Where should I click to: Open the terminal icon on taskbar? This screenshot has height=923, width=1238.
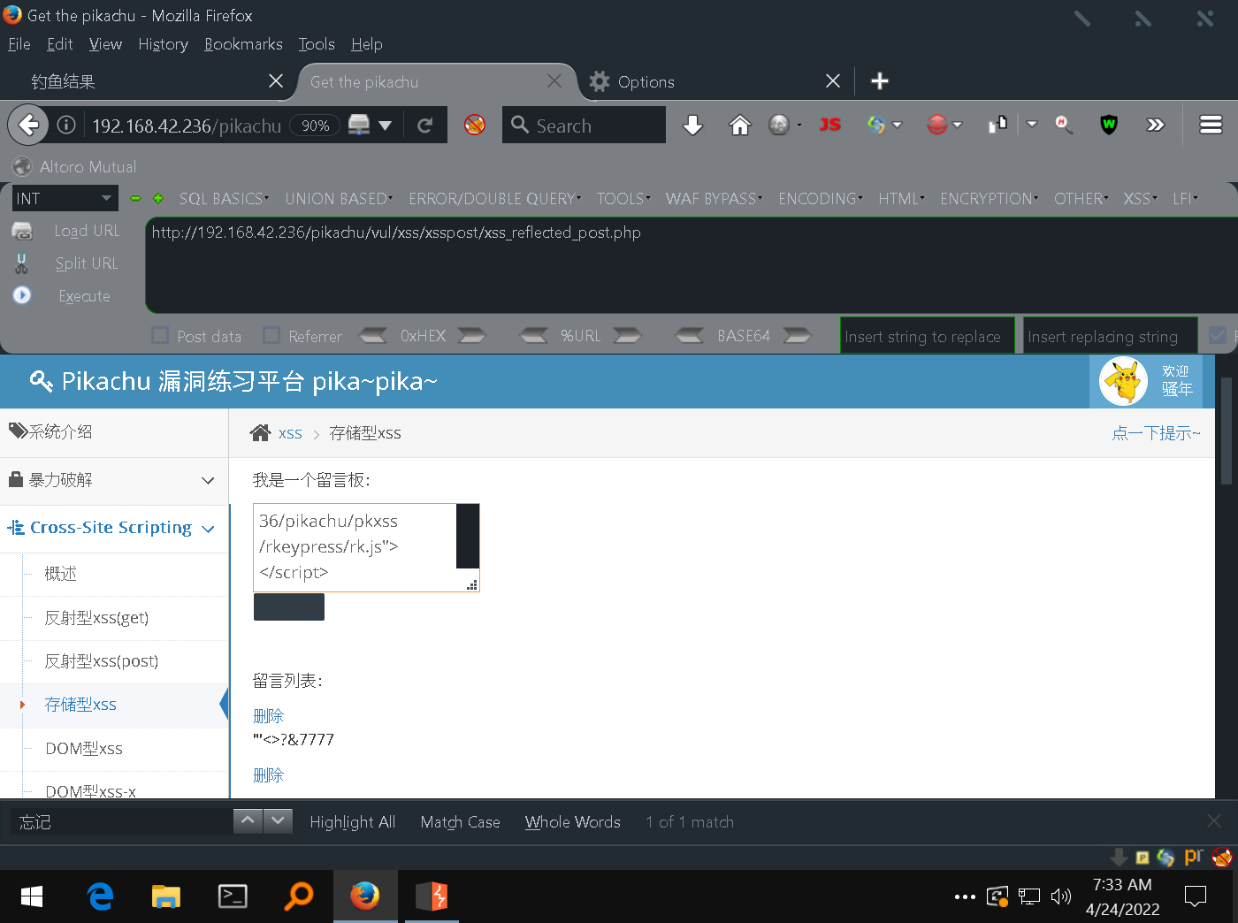(233, 896)
